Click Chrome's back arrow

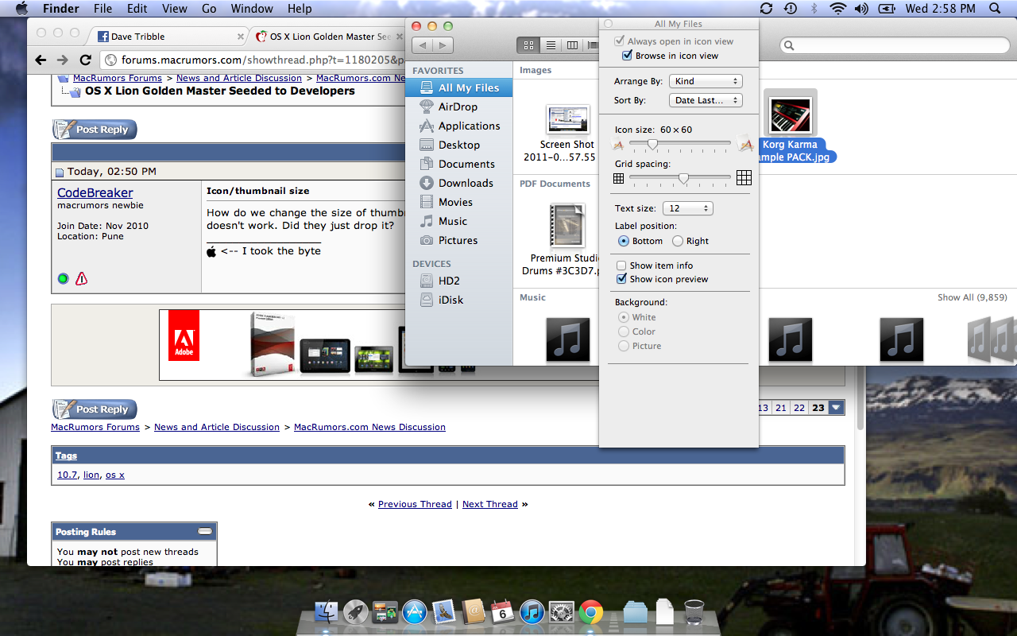(x=40, y=60)
